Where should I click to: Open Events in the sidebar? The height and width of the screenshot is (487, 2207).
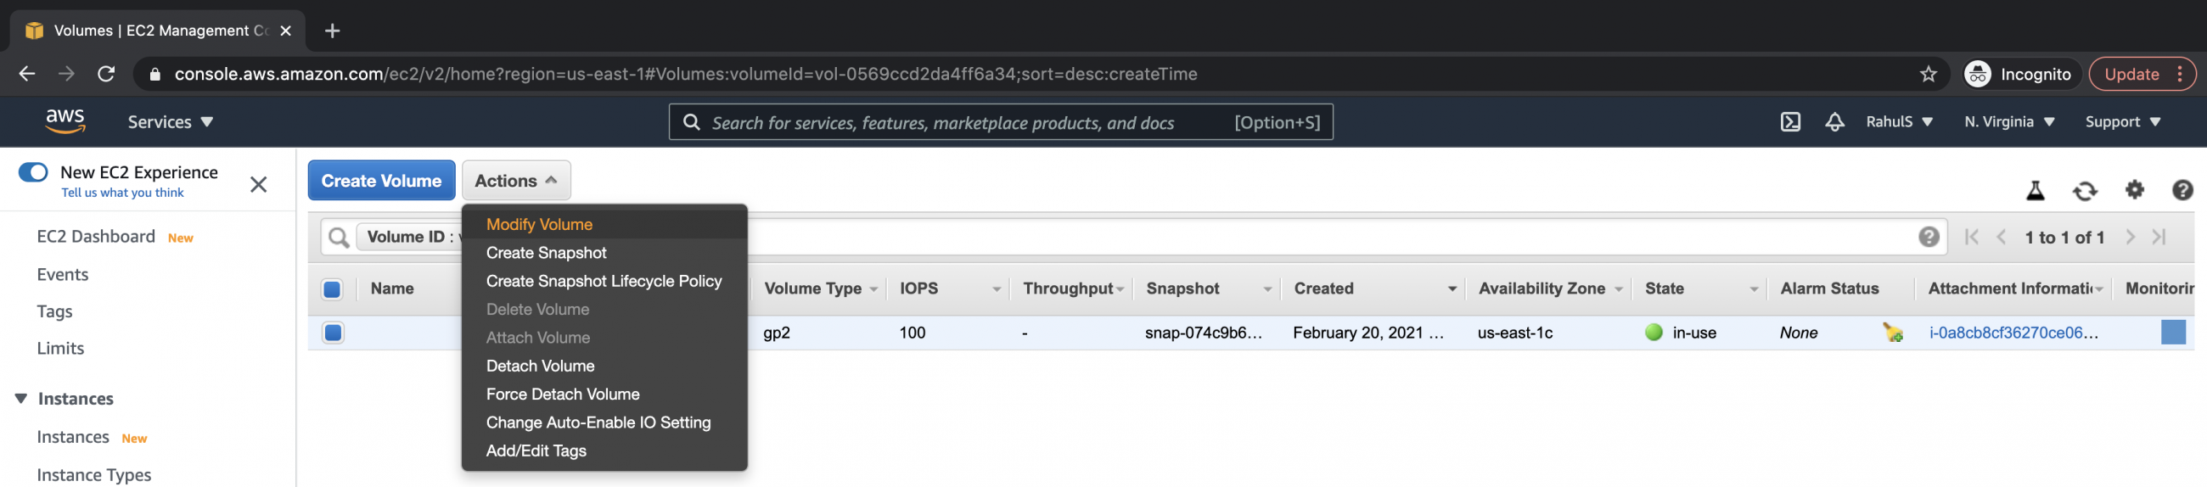click(63, 274)
